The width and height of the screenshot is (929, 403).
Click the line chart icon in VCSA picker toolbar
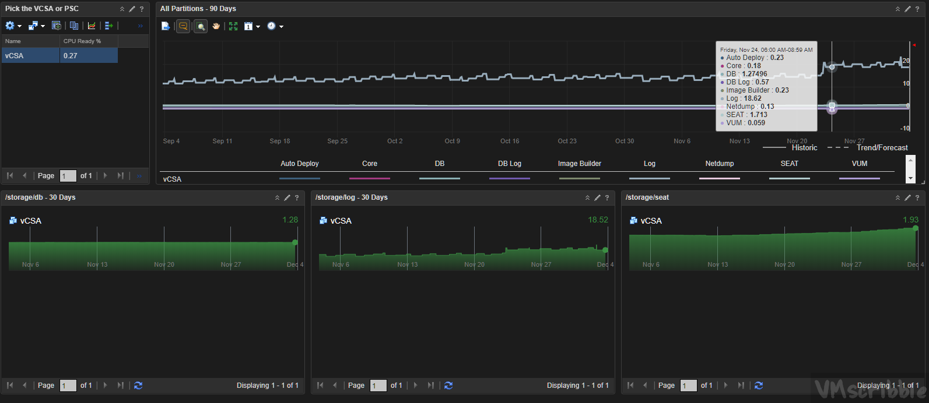click(x=92, y=26)
